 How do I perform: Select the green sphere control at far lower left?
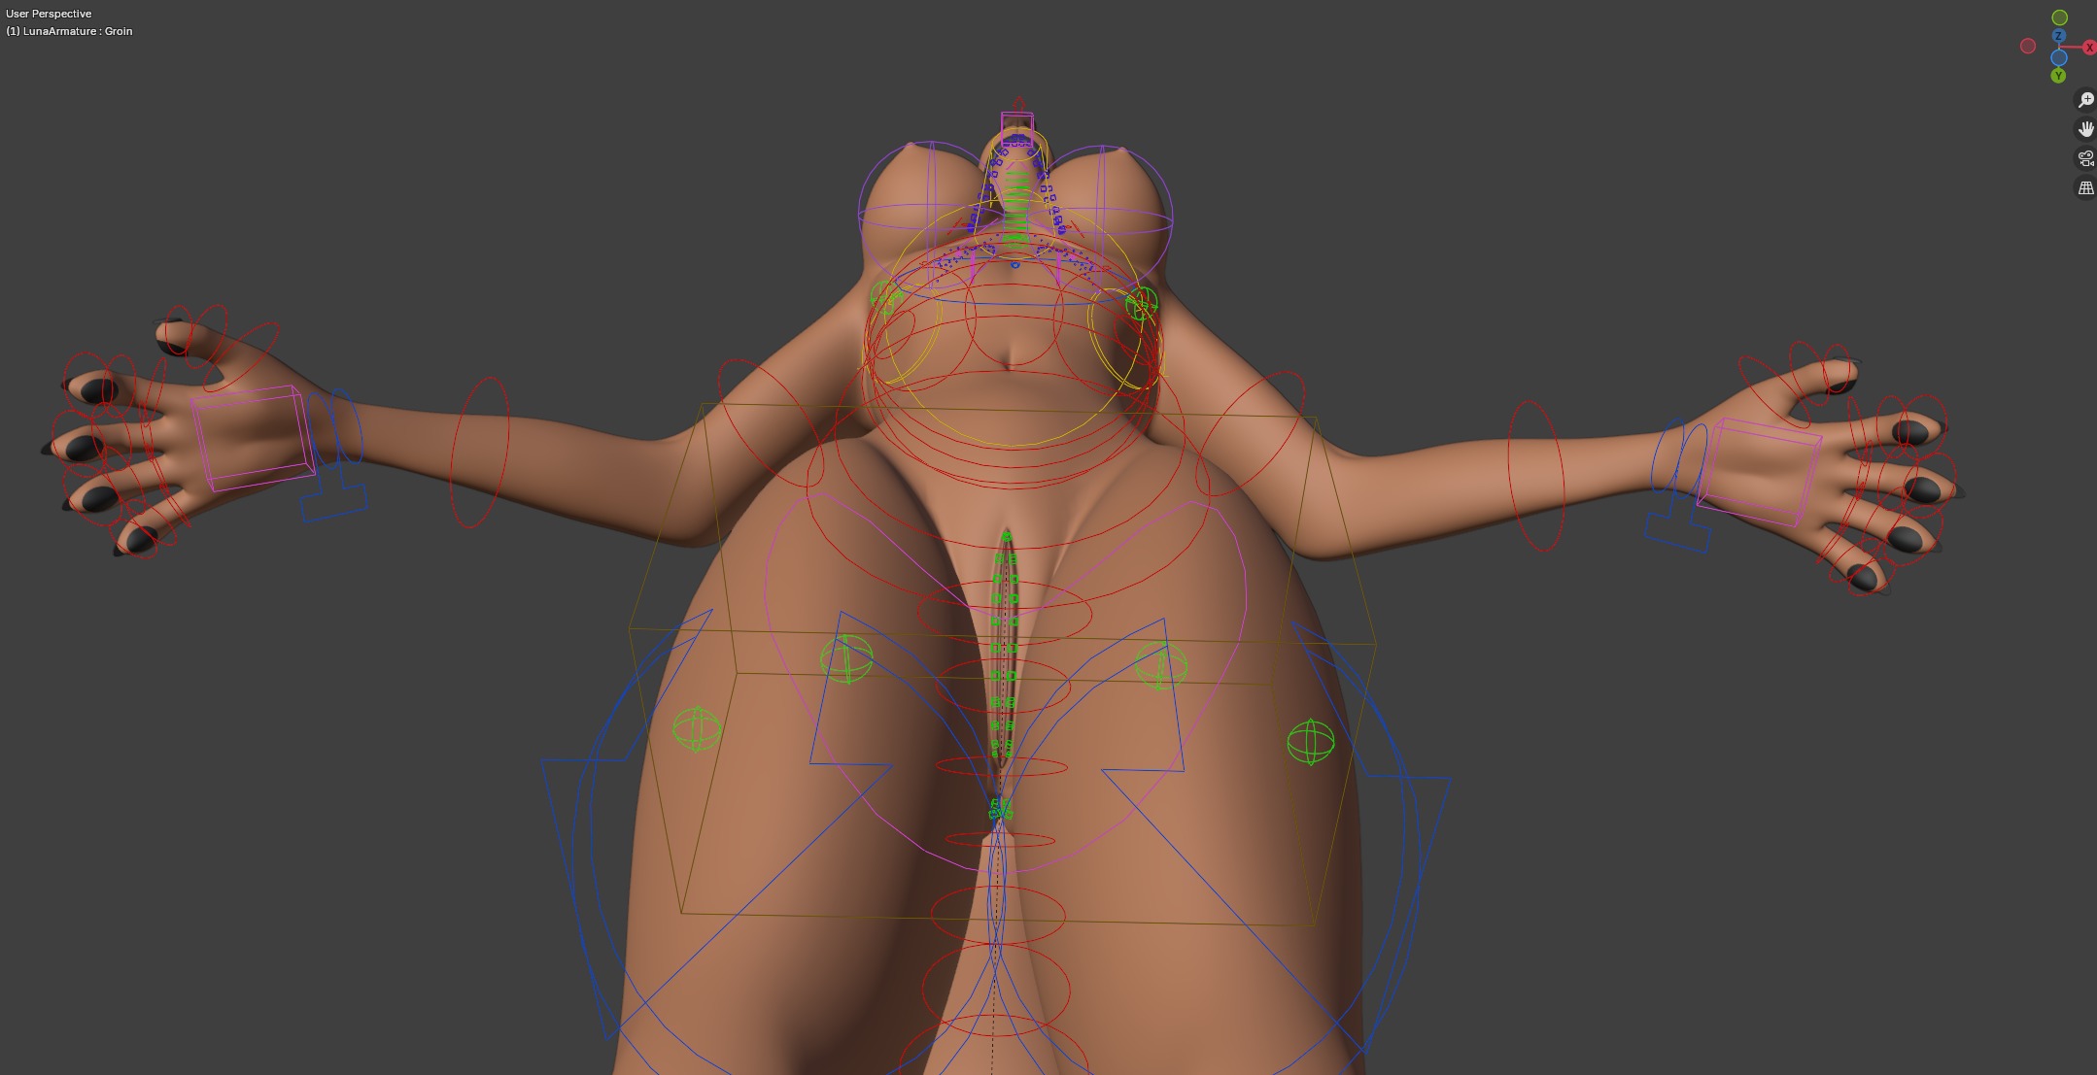pos(697,728)
